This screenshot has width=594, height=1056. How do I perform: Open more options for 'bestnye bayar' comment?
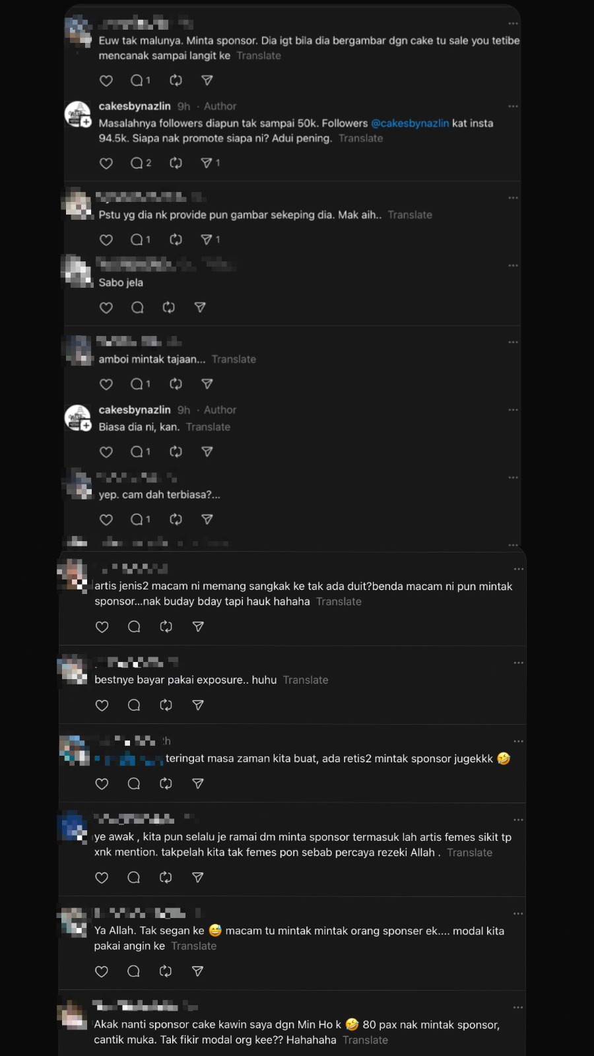[x=518, y=663]
